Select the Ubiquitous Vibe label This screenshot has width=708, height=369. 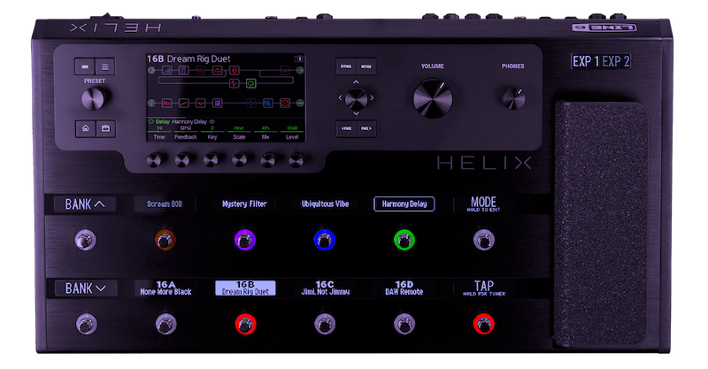coord(325,204)
